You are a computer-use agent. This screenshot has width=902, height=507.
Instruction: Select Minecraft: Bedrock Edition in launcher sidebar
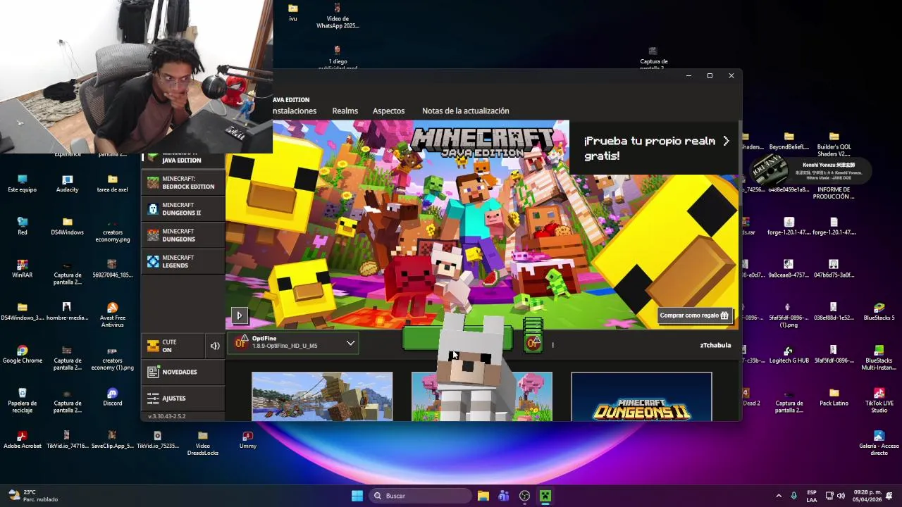pos(183,182)
